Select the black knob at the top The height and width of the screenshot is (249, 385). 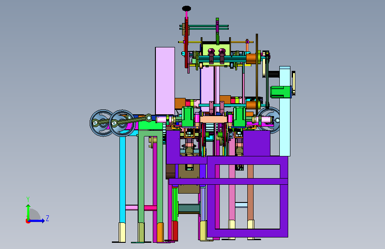(187, 9)
